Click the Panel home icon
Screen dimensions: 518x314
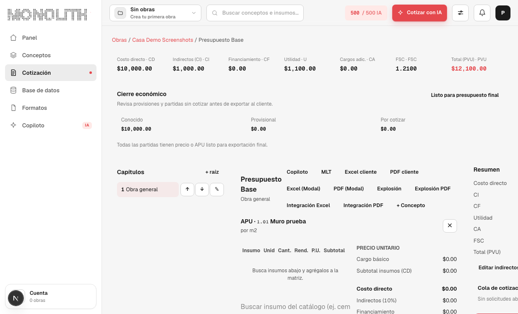click(x=13, y=38)
